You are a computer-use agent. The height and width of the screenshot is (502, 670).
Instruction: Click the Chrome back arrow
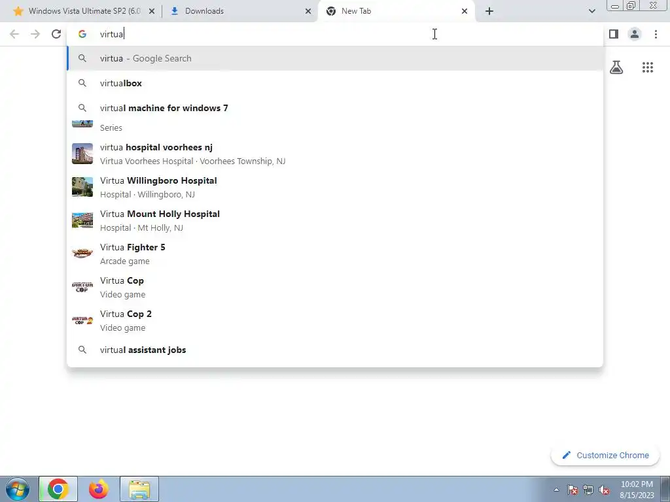click(14, 34)
